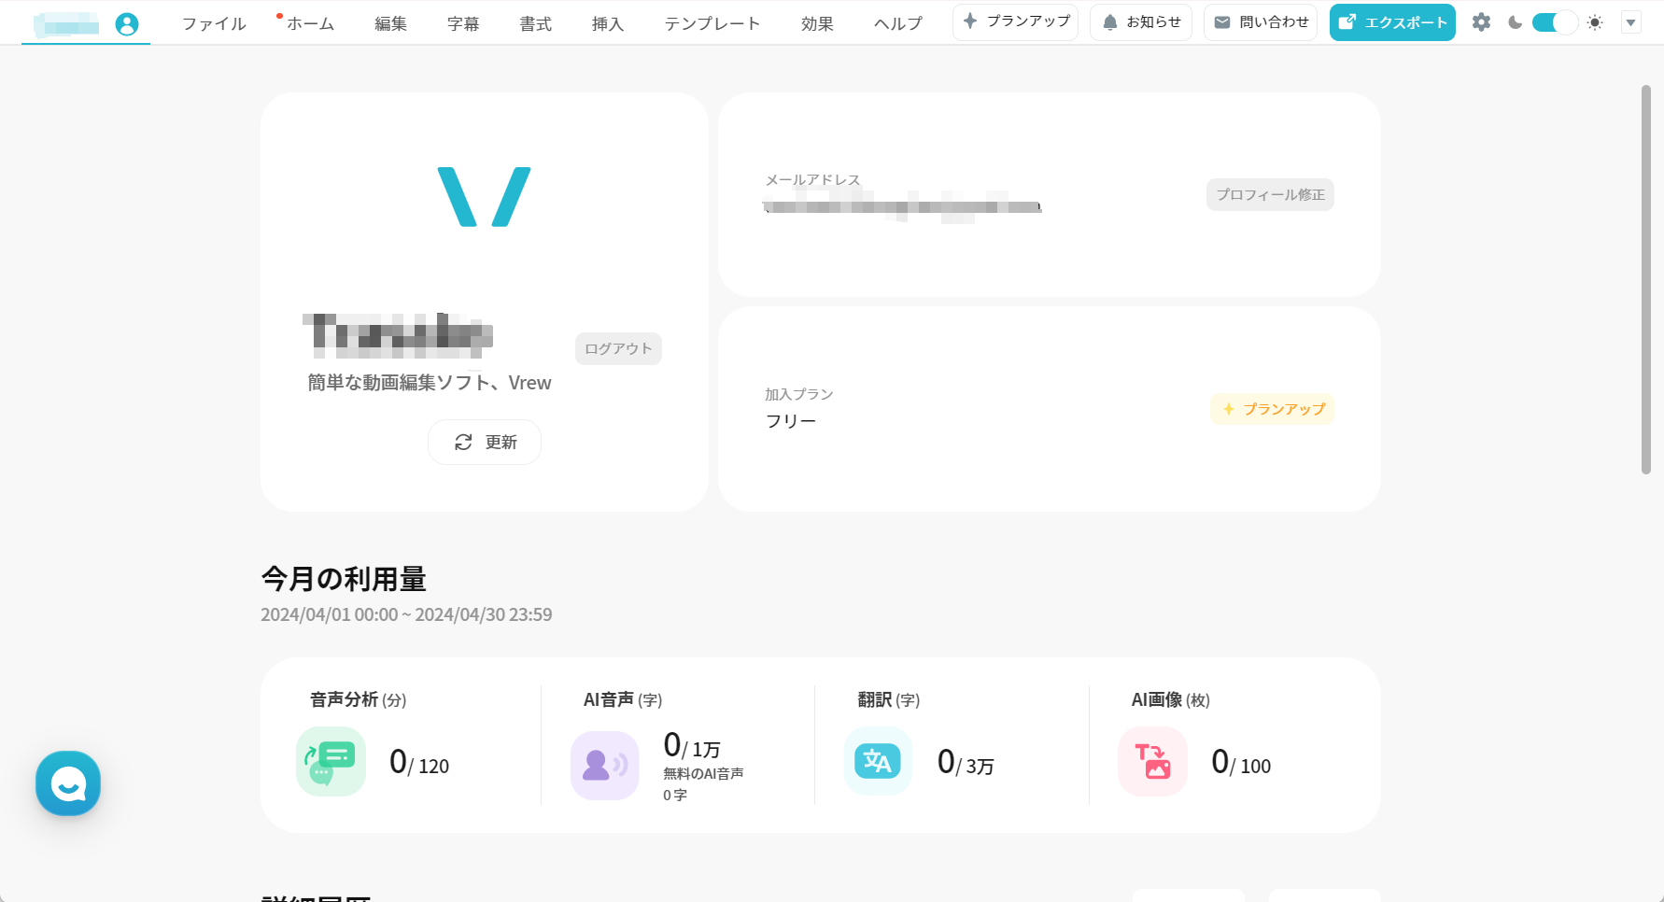Viewport: 1664px width, 902px height.
Task: Open the settings gear menu
Action: click(x=1481, y=21)
